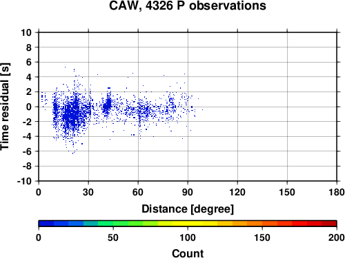The image size is (345, 258).
Task: Click the colorbar tick label '100'
Action: 188,237
